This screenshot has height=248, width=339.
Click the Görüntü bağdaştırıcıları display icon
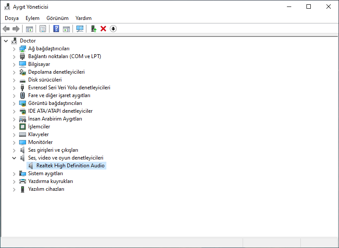pyautogui.click(x=23, y=103)
